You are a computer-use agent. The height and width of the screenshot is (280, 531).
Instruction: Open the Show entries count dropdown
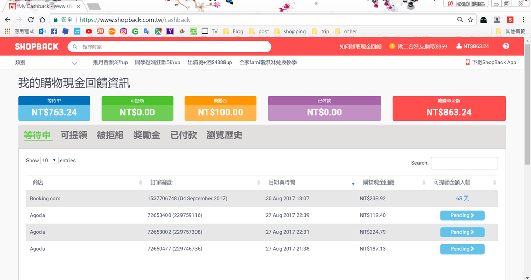pos(49,161)
